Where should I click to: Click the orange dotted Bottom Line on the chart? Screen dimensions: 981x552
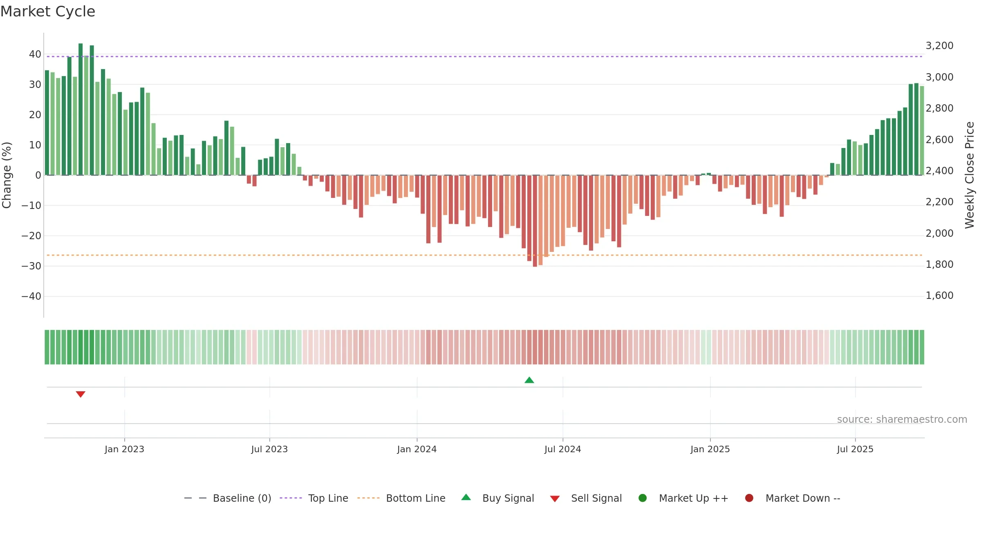pyautogui.click(x=484, y=255)
